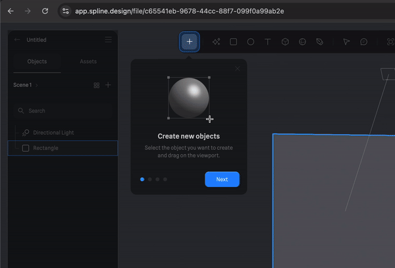The image size is (395, 268).
Task: Select the Rectangle shape tool in the toolbar
Action: (x=233, y=41)
